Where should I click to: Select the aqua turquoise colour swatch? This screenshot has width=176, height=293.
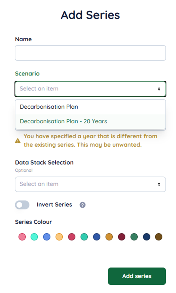click(x=34, y=237)
